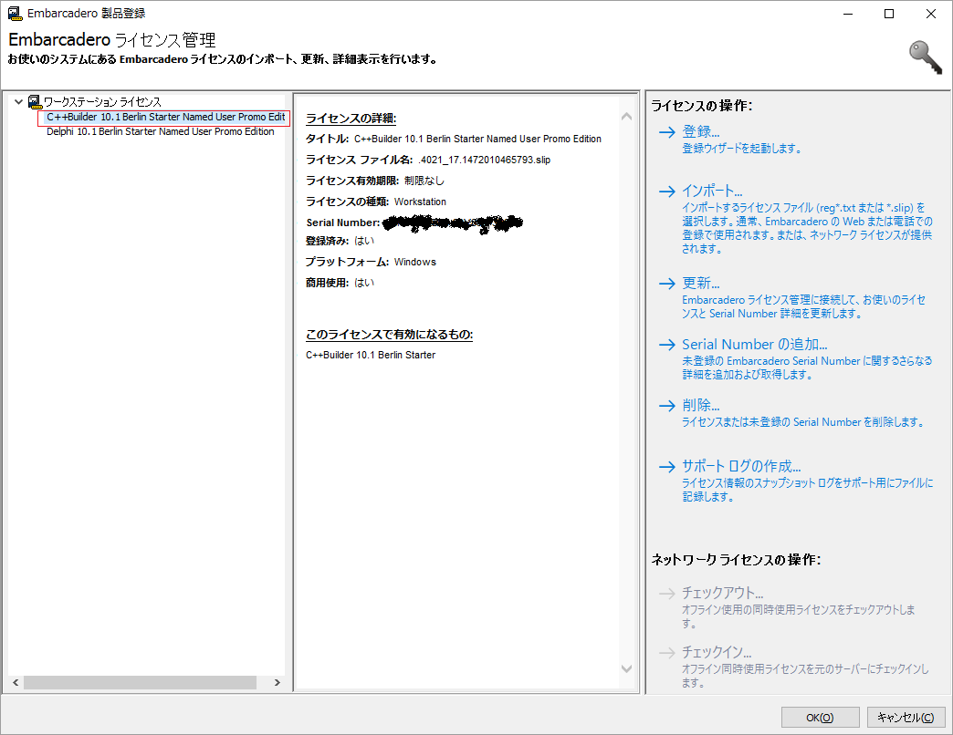This screenshot has width=953, height=735.
Task: Click the Embarcadero app icon in title bar
Action: click(x=16, y=14)
